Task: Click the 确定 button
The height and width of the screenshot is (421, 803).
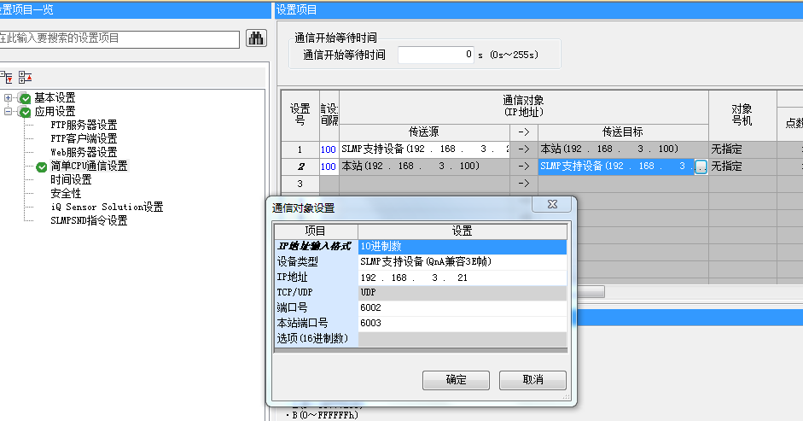Action: click(456, 380)
